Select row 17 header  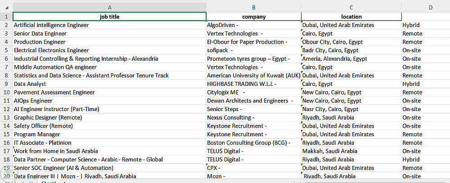coord(6,151)
